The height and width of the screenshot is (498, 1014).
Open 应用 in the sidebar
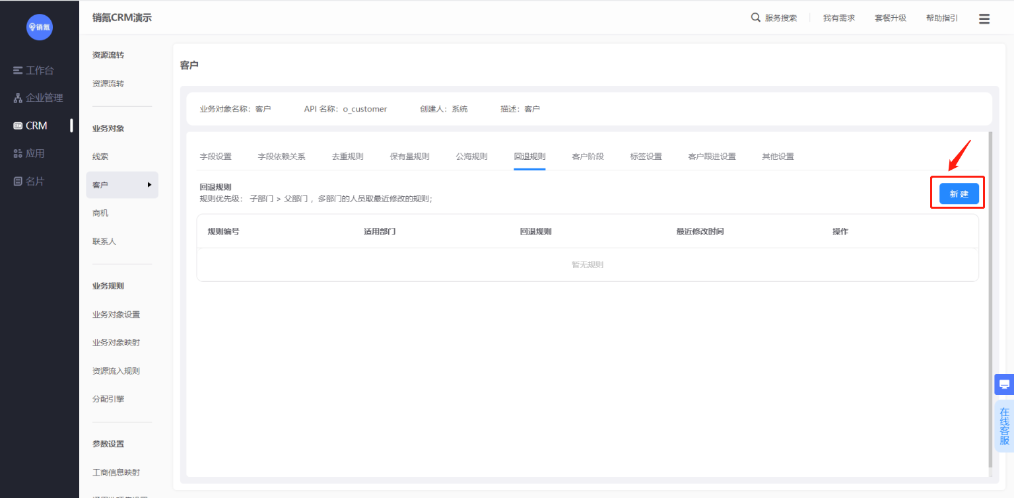coord(29,153)
